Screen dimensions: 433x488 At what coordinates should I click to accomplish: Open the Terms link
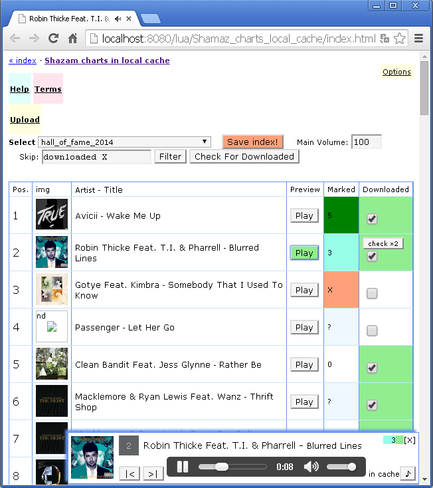tap(48, 89)
